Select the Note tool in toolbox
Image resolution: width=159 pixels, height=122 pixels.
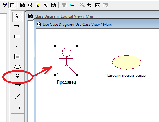17,36
